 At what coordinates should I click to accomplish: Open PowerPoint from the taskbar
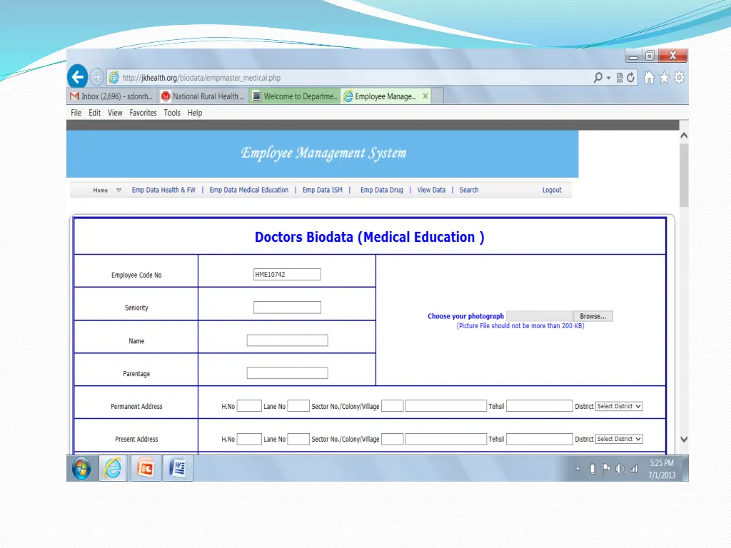pos(146,468)
